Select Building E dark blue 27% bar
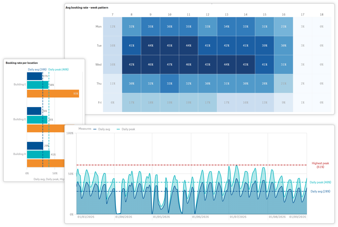338x227 pixels. pos(34,76)
